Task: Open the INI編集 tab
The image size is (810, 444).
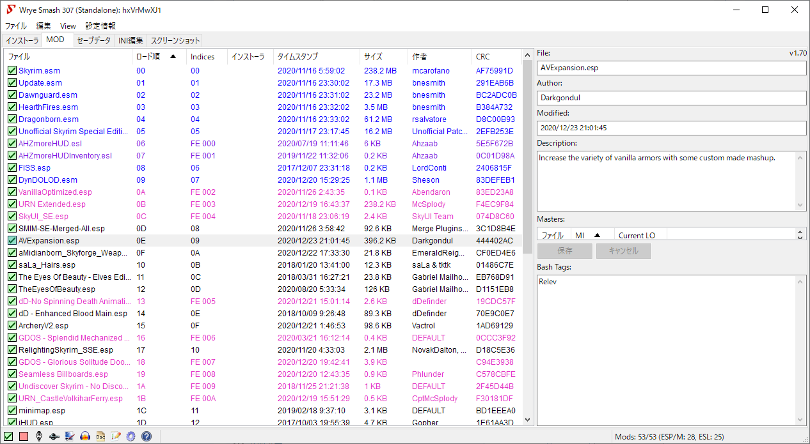Action: coord(131,41)
